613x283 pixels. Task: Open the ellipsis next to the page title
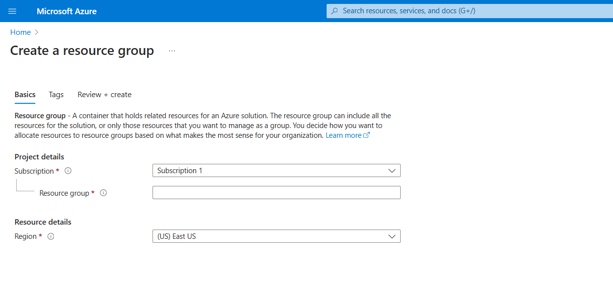[x=172, y=50]
